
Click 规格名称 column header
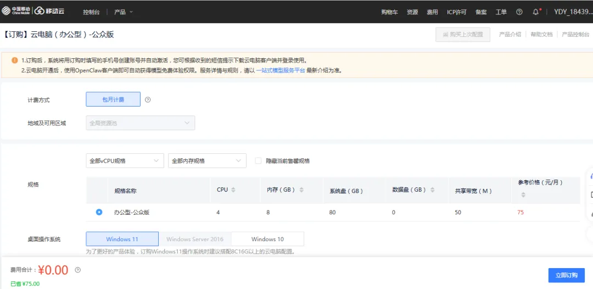[125, 191]
